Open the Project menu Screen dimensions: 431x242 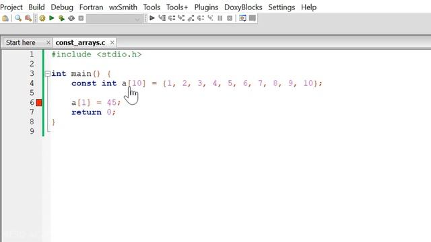coord(11,7)
